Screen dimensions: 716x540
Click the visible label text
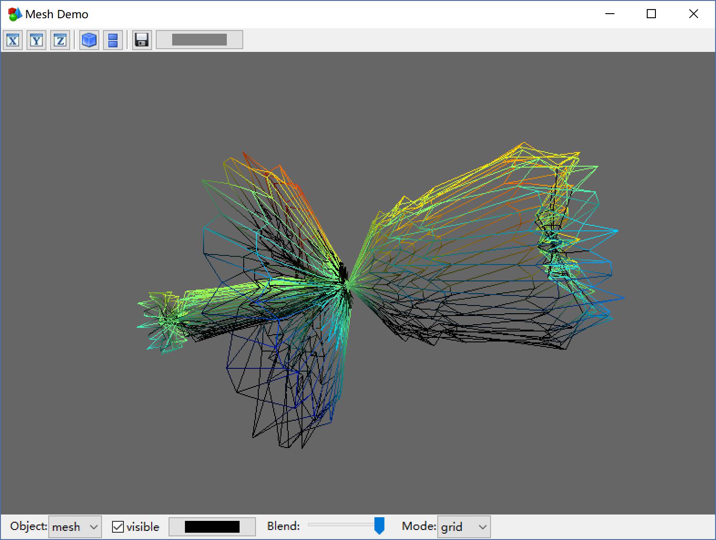143,527
